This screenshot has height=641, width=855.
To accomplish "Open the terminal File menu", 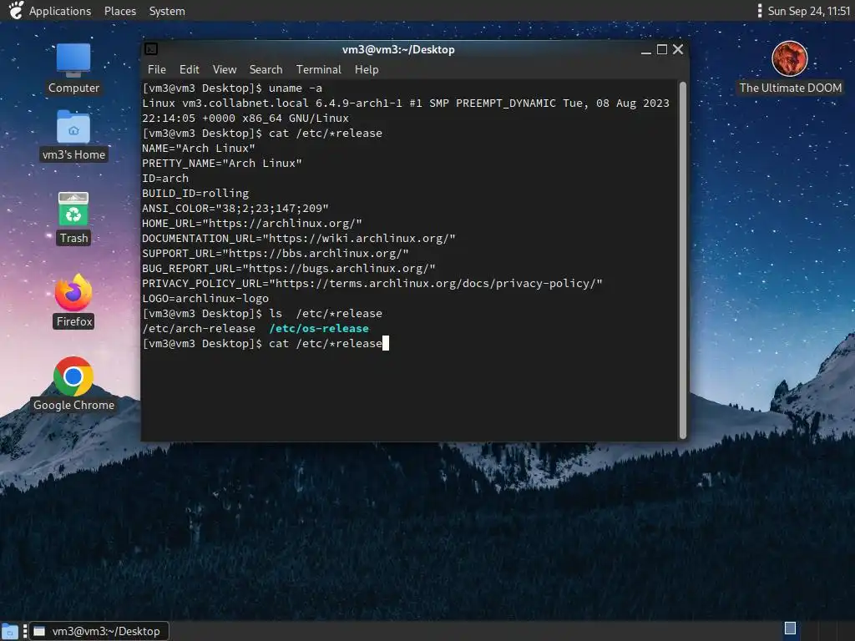I will tap(156, 69).
